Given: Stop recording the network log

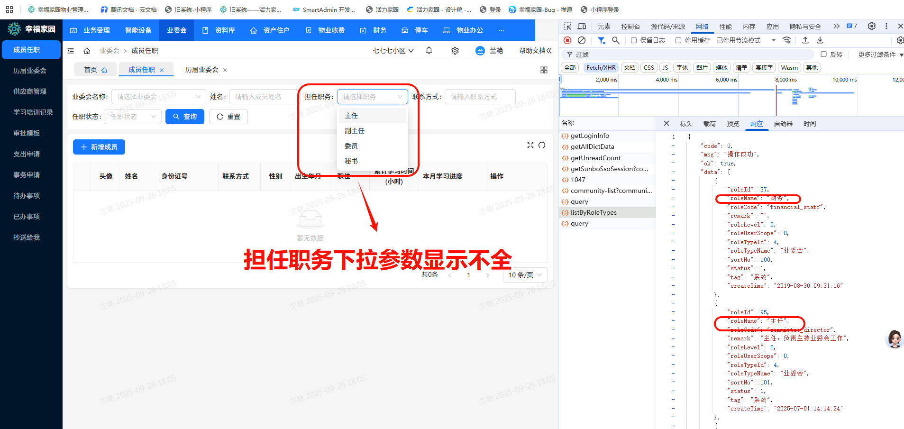Looking at the screenshot, I should point(567,40).
